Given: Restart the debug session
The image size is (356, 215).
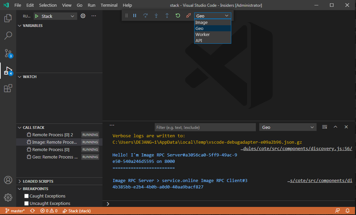Looking at the screenshot, I should click(x=178, y=15).
